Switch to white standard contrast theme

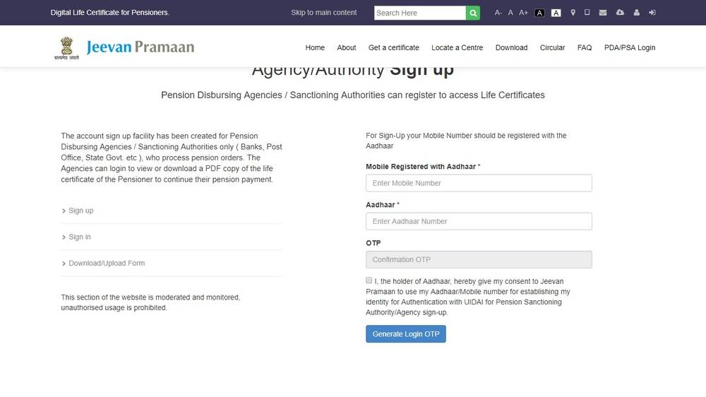(x=556, y=13)
